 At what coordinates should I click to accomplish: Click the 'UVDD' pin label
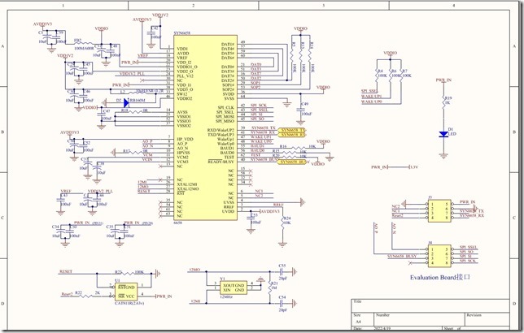(x=229, y=211)
